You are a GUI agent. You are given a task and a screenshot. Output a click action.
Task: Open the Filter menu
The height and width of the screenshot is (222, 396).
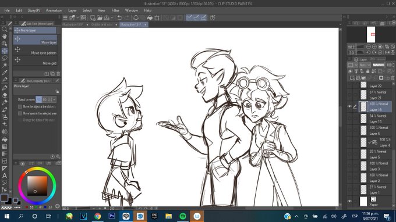pos(115,10)
